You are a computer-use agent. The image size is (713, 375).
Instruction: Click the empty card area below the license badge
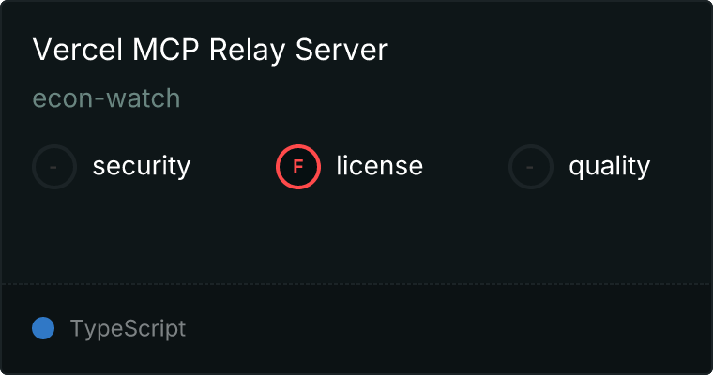(356, 236)
